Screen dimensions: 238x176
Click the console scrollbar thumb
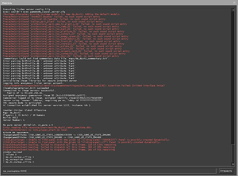pos(233,153)
